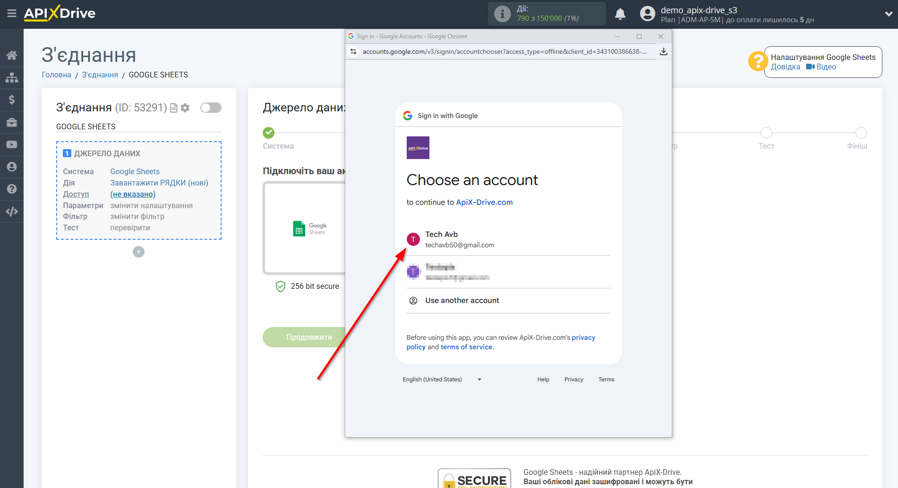Open the notifications bell
The height and width of the screenshot is (488, 898).
(620, 14)
